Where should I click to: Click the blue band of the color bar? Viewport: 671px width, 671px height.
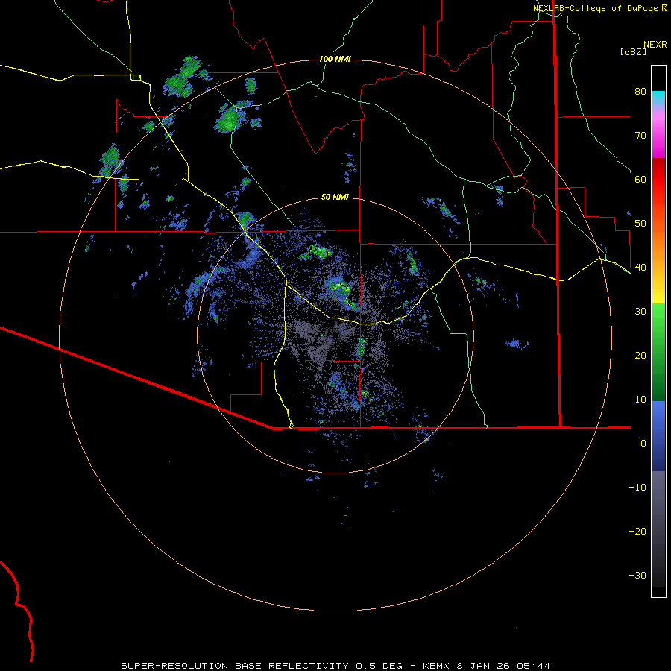click(658, 435)
